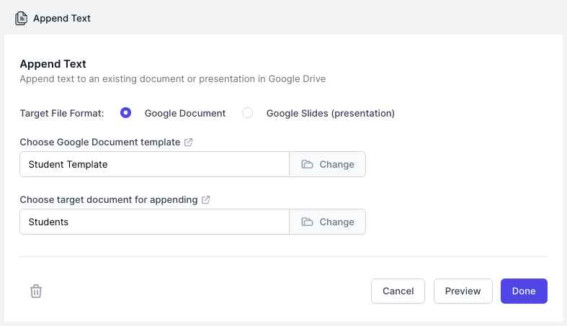This screenshot has height=326, width=567.
Task: Open external link icon beside Google Document template
Action: point(188,142)
